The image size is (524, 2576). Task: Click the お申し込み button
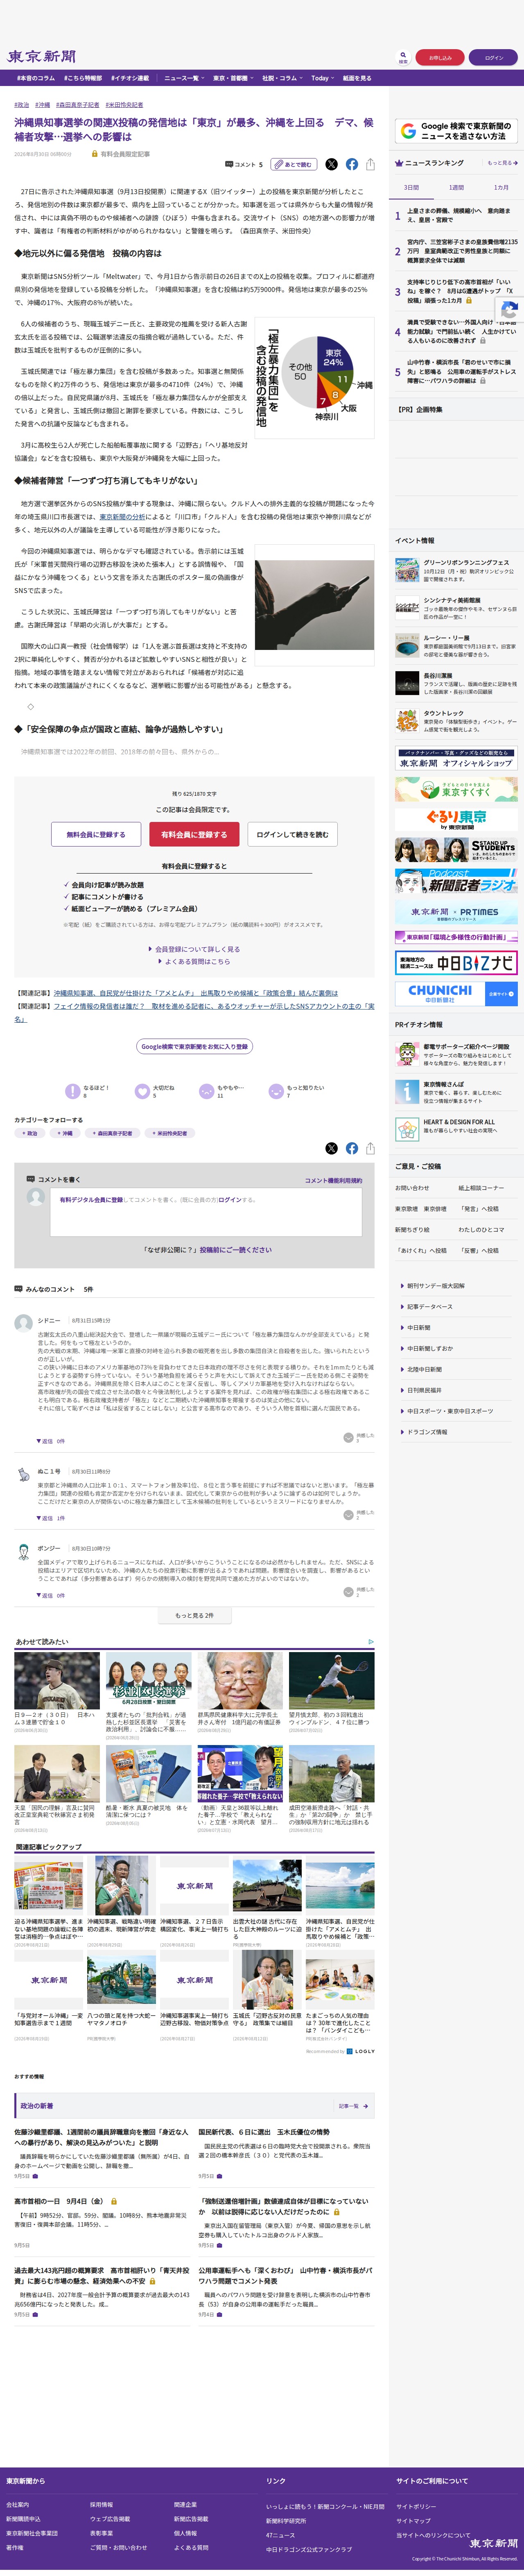point(440,58)
